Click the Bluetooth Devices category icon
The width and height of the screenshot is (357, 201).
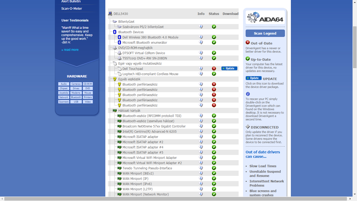click(114, 32)
